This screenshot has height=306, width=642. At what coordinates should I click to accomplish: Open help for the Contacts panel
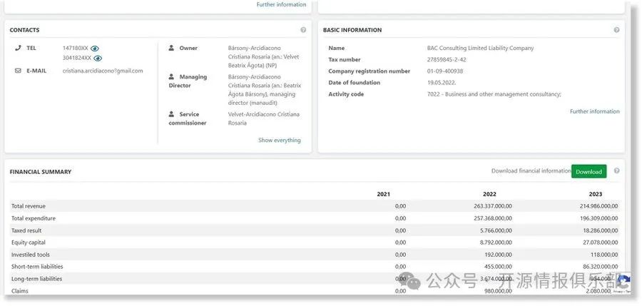coord(303,30)
